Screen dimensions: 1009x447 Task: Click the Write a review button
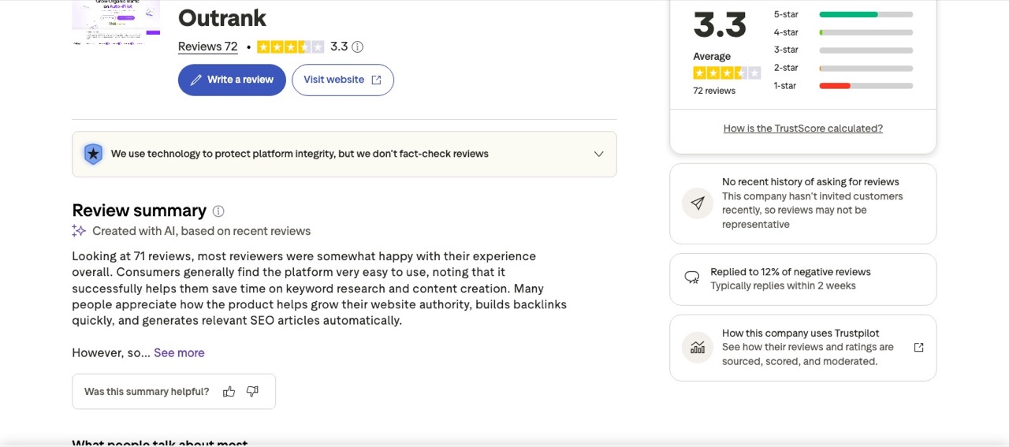coord(232,80)
